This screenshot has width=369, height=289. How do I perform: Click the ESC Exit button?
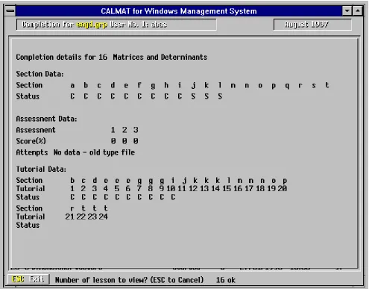28,279
